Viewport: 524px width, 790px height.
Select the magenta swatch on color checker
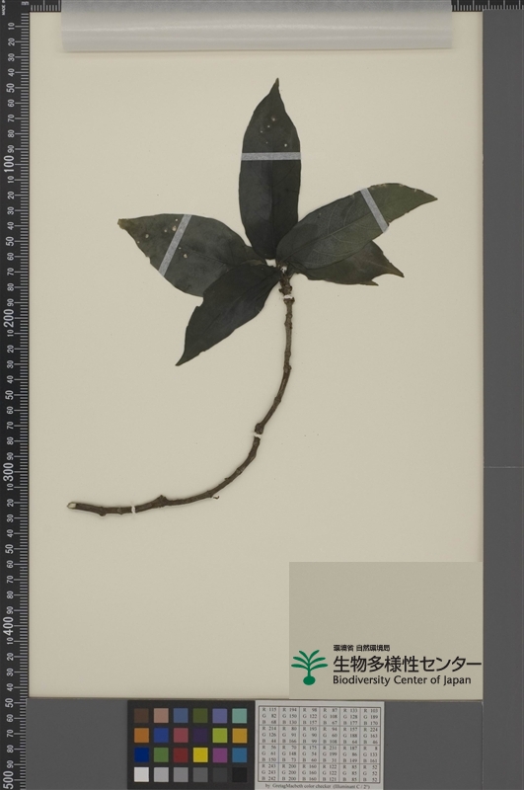point(220,754)
